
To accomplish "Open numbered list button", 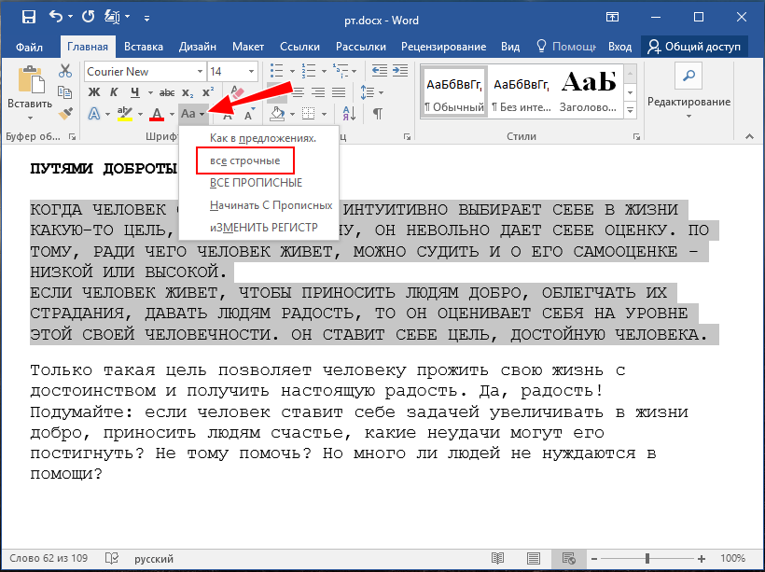I will [x=309, y=71].
